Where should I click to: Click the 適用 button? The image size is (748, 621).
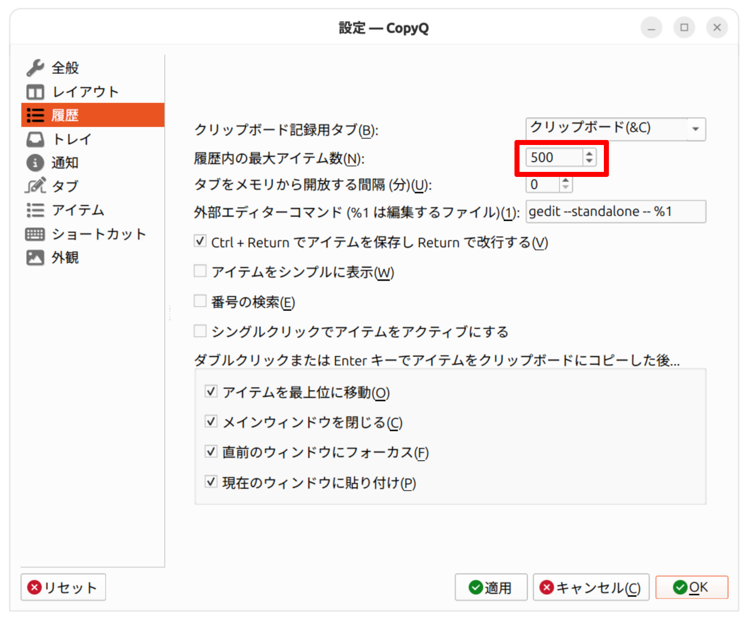pos(491,587)
